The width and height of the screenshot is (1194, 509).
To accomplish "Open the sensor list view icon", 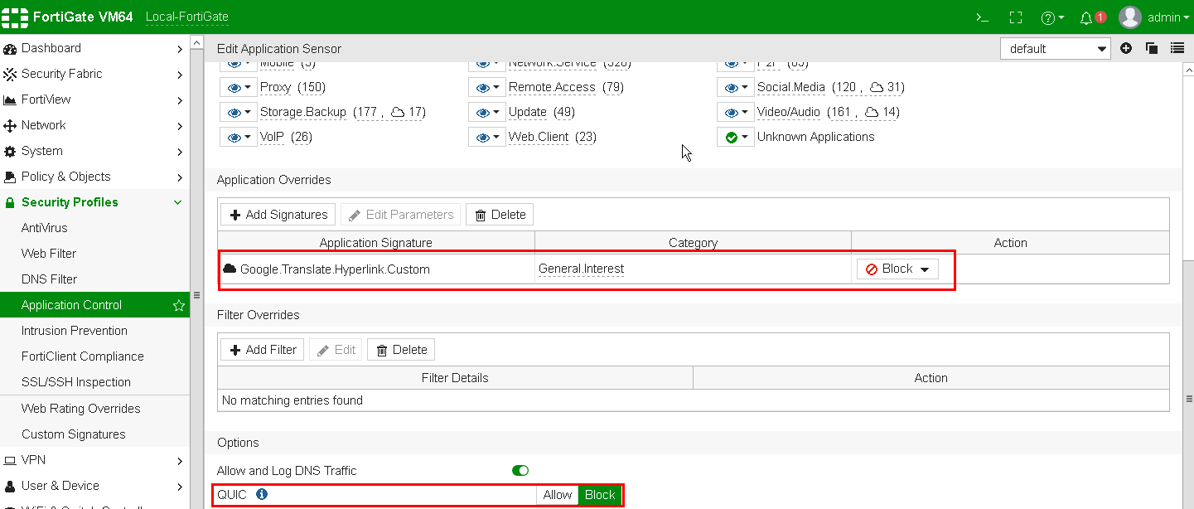I will coord(1177,48).
